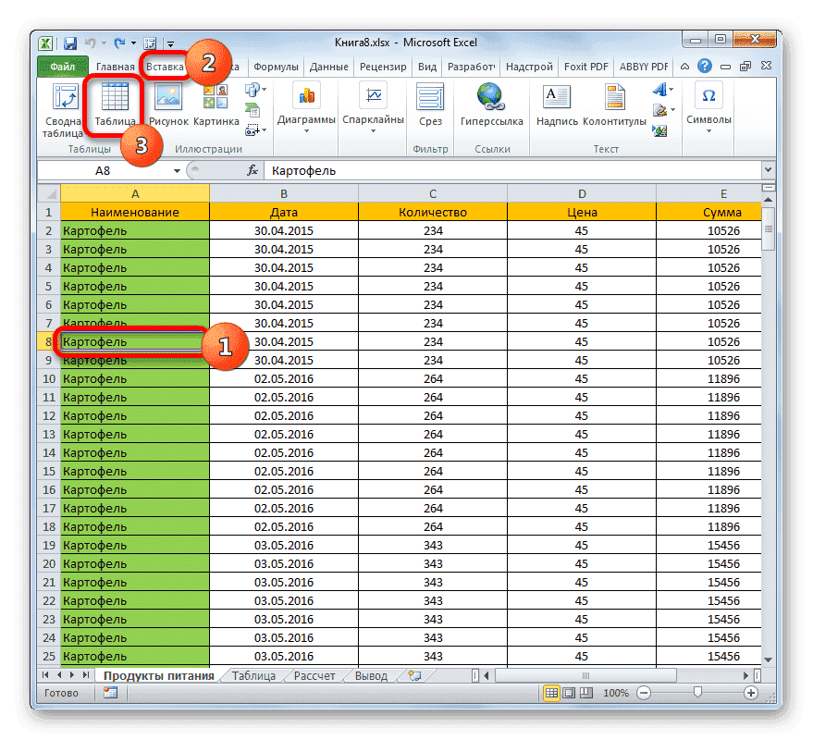
Task: Click the Файл button
Action: [x=62, y=67]
